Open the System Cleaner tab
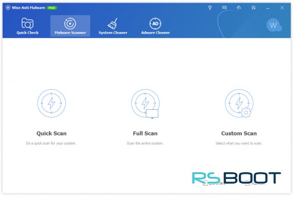The height and width of the screenshot is (197, 294). [x=112, y=26]
